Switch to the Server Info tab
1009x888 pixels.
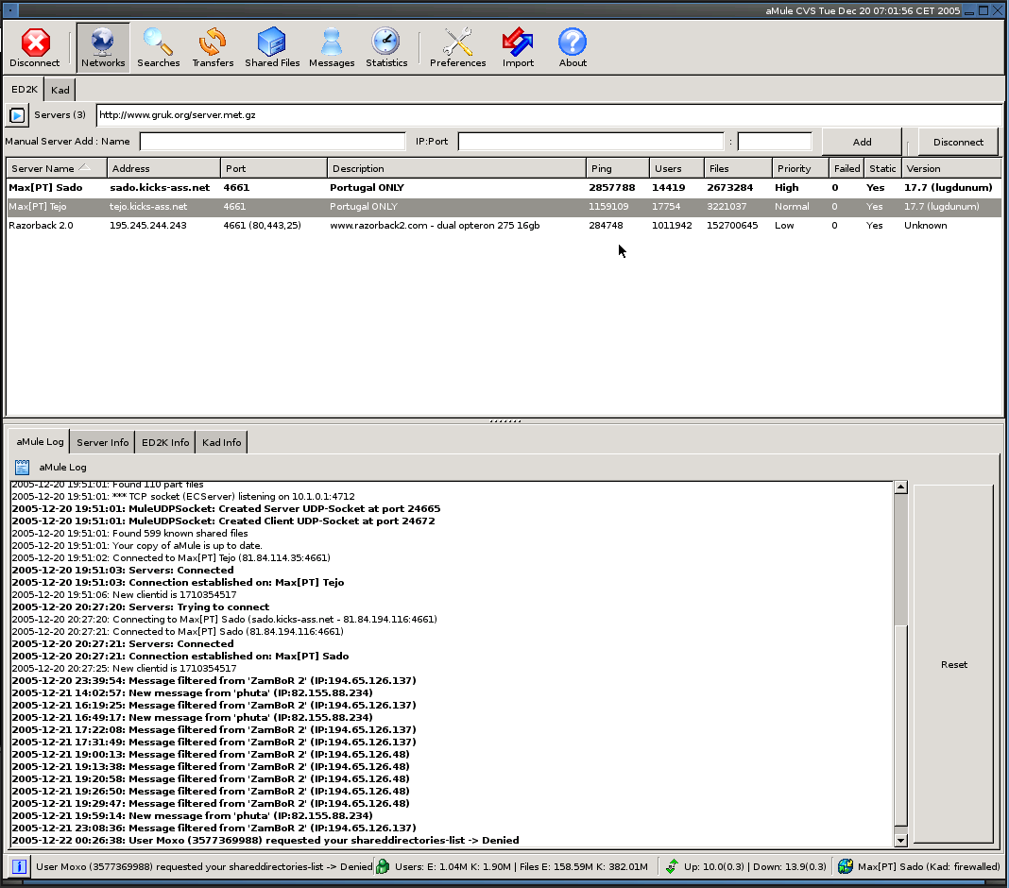(102, 442)
